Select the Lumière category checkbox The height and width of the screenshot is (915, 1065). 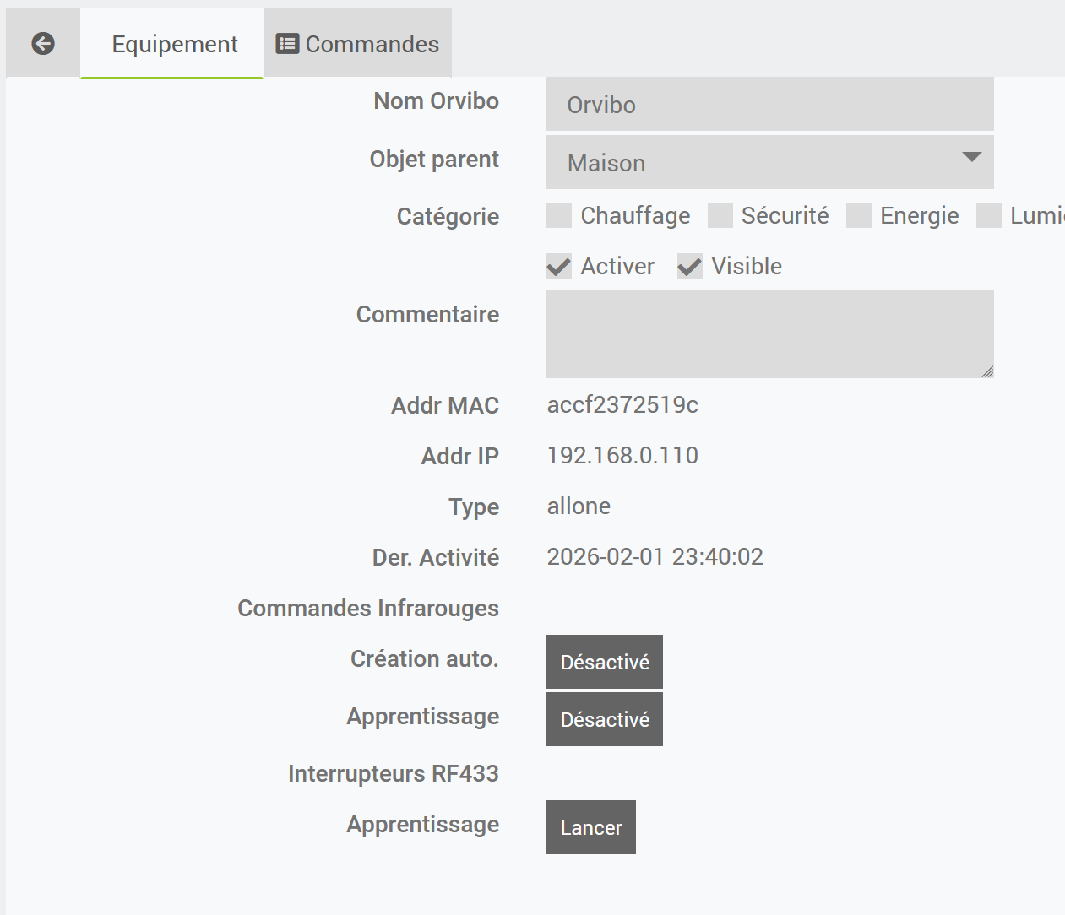[989, 215]
